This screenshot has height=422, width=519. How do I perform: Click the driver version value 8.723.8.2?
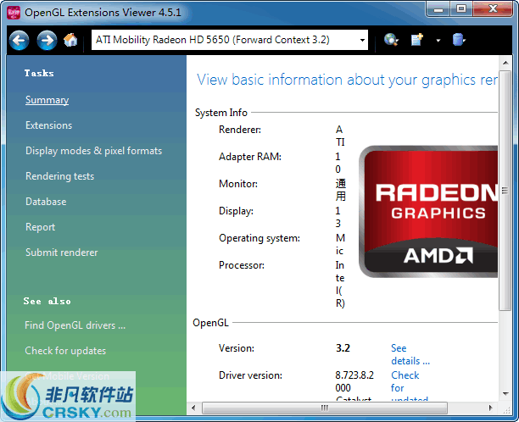tap(354, 381)
